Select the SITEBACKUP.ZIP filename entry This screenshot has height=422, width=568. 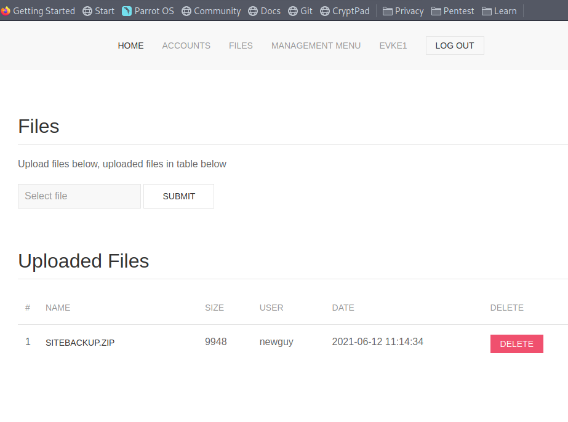(80, 343)
